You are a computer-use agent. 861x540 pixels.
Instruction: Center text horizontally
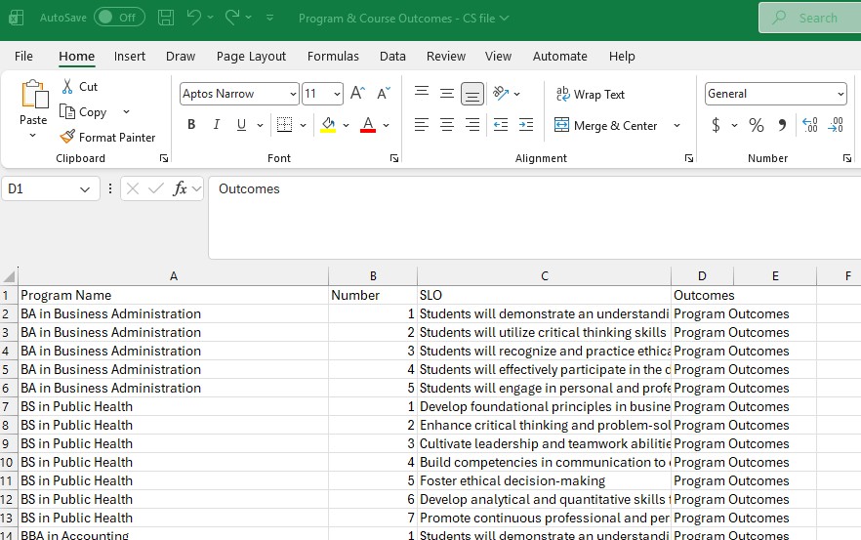(447, 125)
